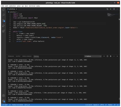Click the 'before = time.time()' line
The height and width of the screenshot is (107, 121).
click(x=25, y=35)
